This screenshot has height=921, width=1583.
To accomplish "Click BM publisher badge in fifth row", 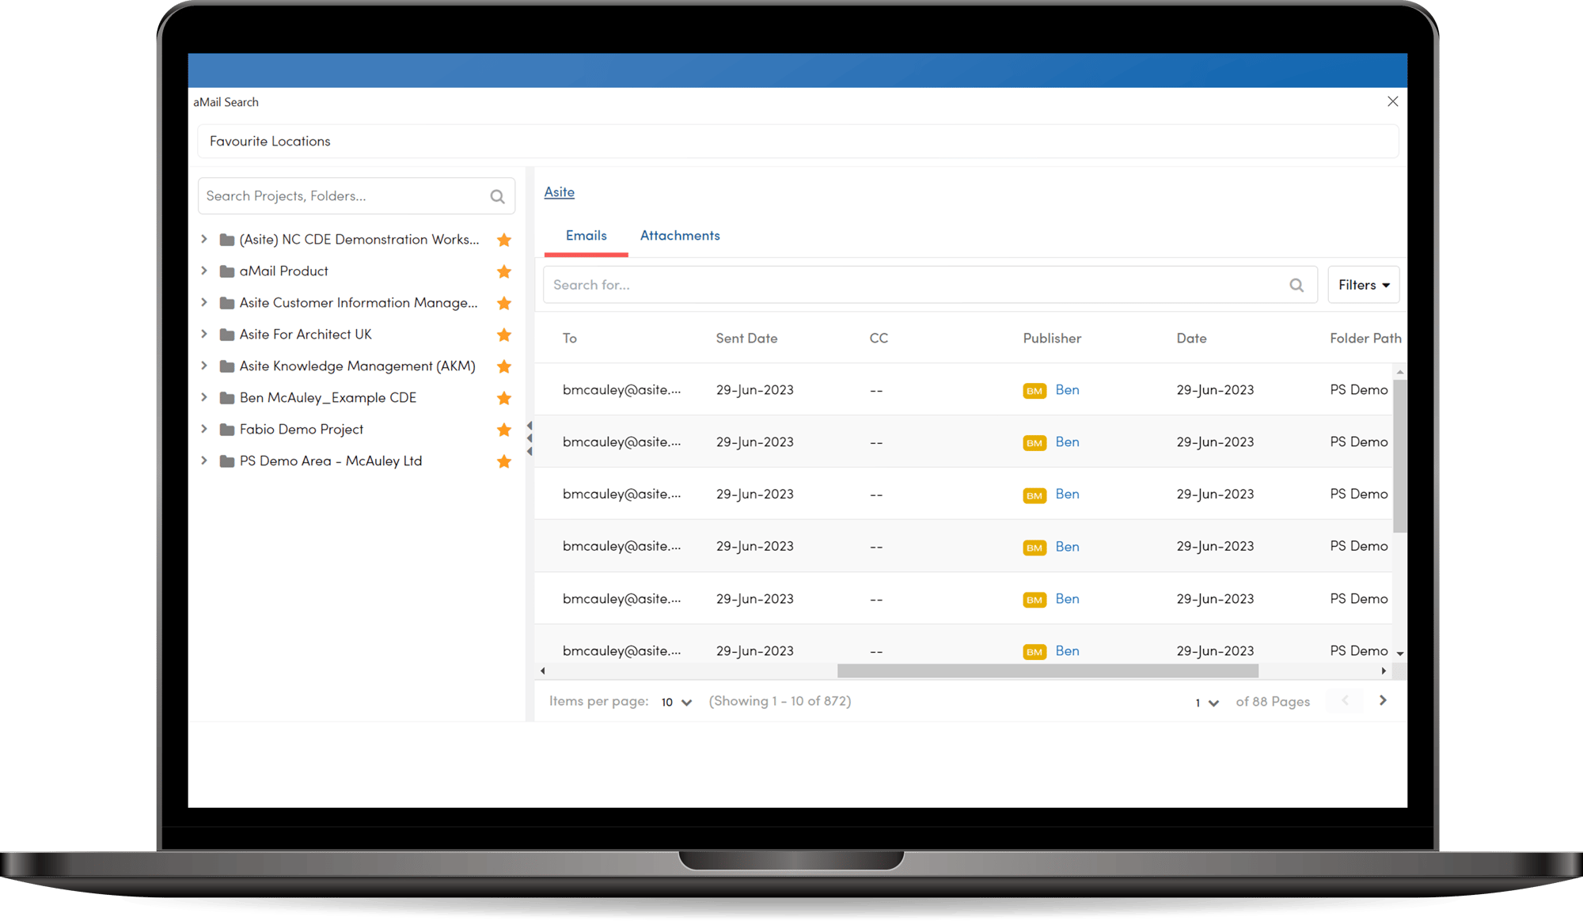I will point(1034,600).
